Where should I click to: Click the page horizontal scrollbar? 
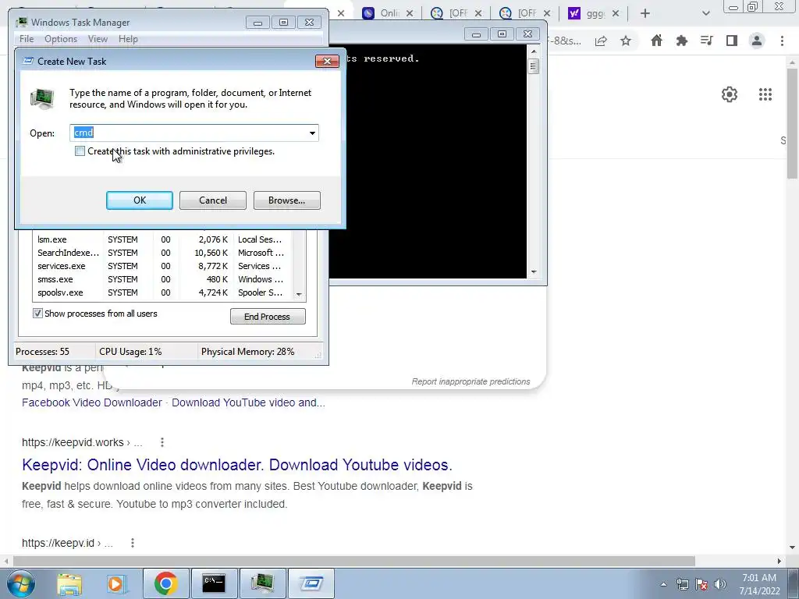click(354, 561)
